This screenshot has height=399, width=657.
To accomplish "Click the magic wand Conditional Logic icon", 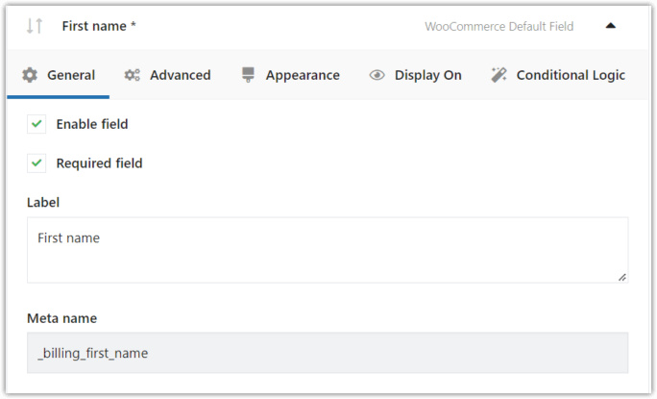I will point(499,75).
